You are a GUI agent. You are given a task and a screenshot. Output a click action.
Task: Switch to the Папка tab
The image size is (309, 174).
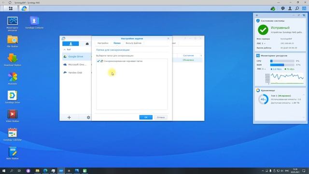[117, 43]
